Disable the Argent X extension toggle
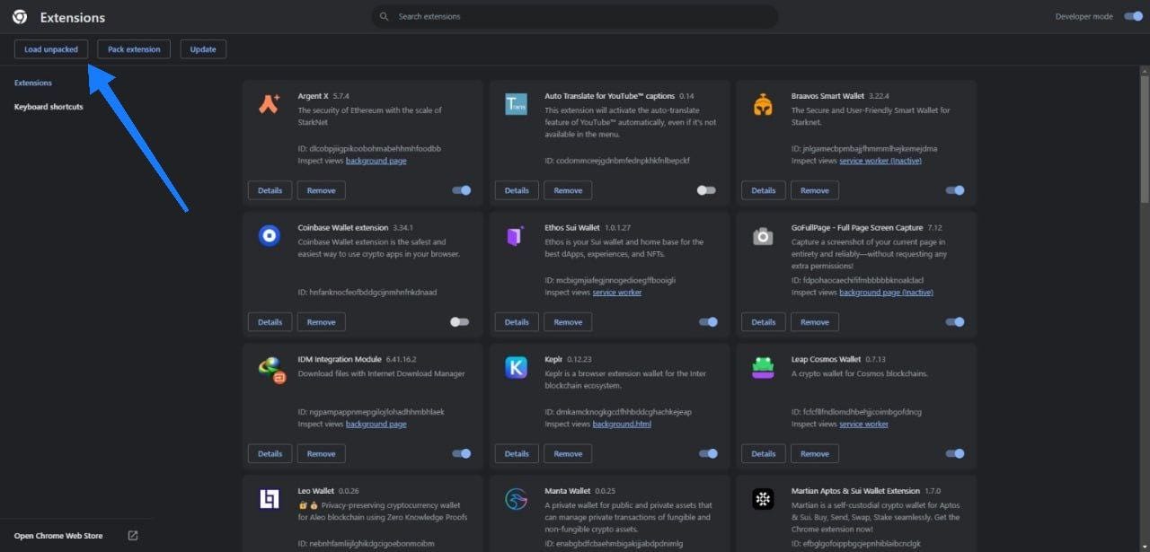The image size is (1150, 552). click(x=461, y=190)
